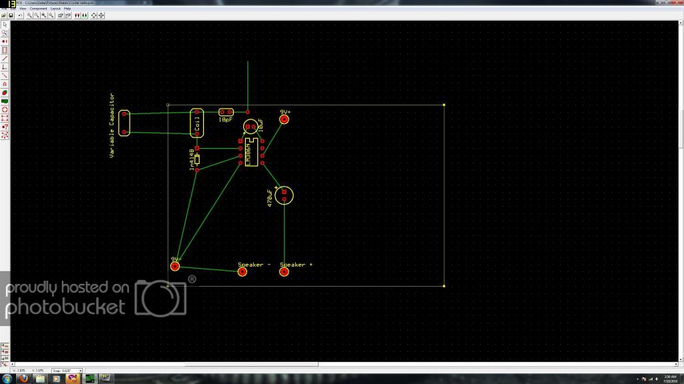The height and width of the screenshot is (384, 684).
Task: Click the horizontal scrollbar left arrow
Action: 13,365
